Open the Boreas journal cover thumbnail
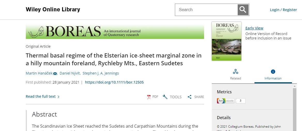The height and width of the screenshot is (131, 302). pyautogui.click(x=226, y=41)
